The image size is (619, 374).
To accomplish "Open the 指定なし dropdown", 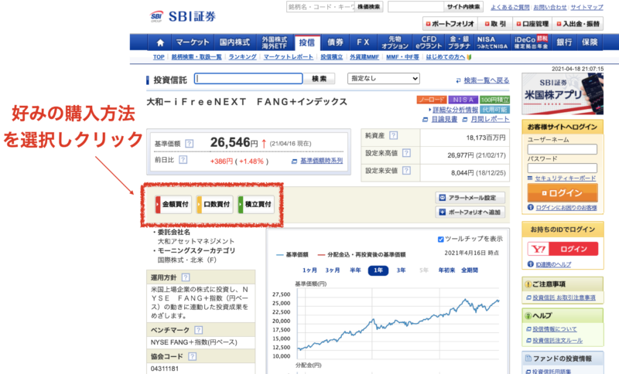I will 383,78.
